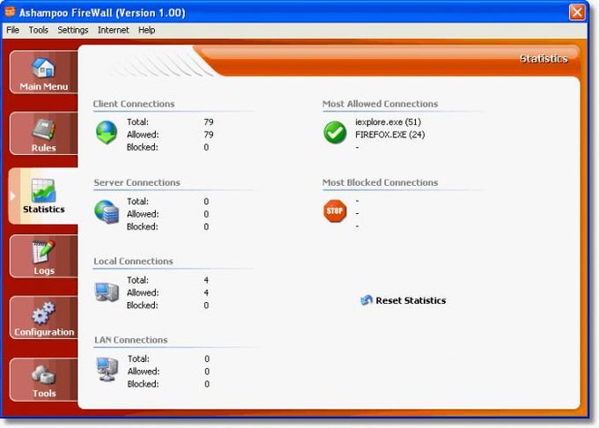
Task: Select the Statistics chart icon
Action: 43,190
